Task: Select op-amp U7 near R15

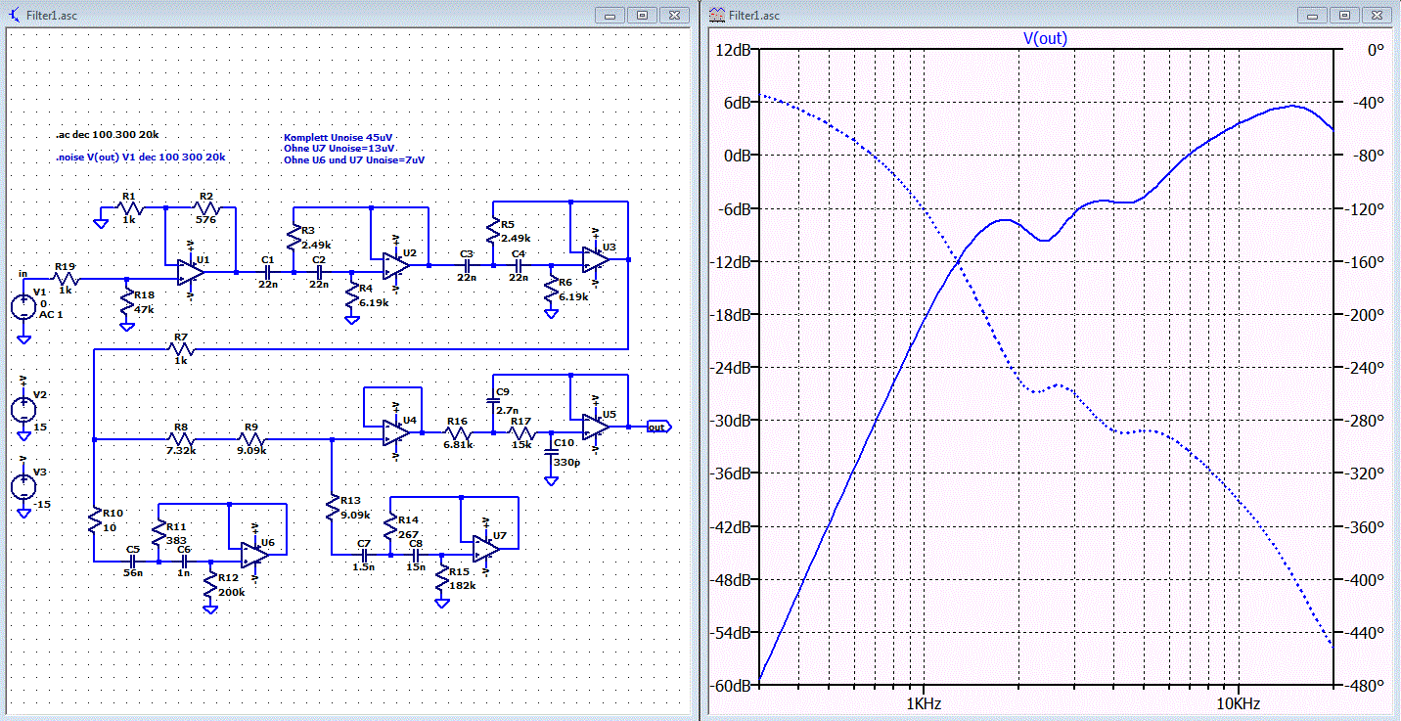Action: [x=486, y=549]
